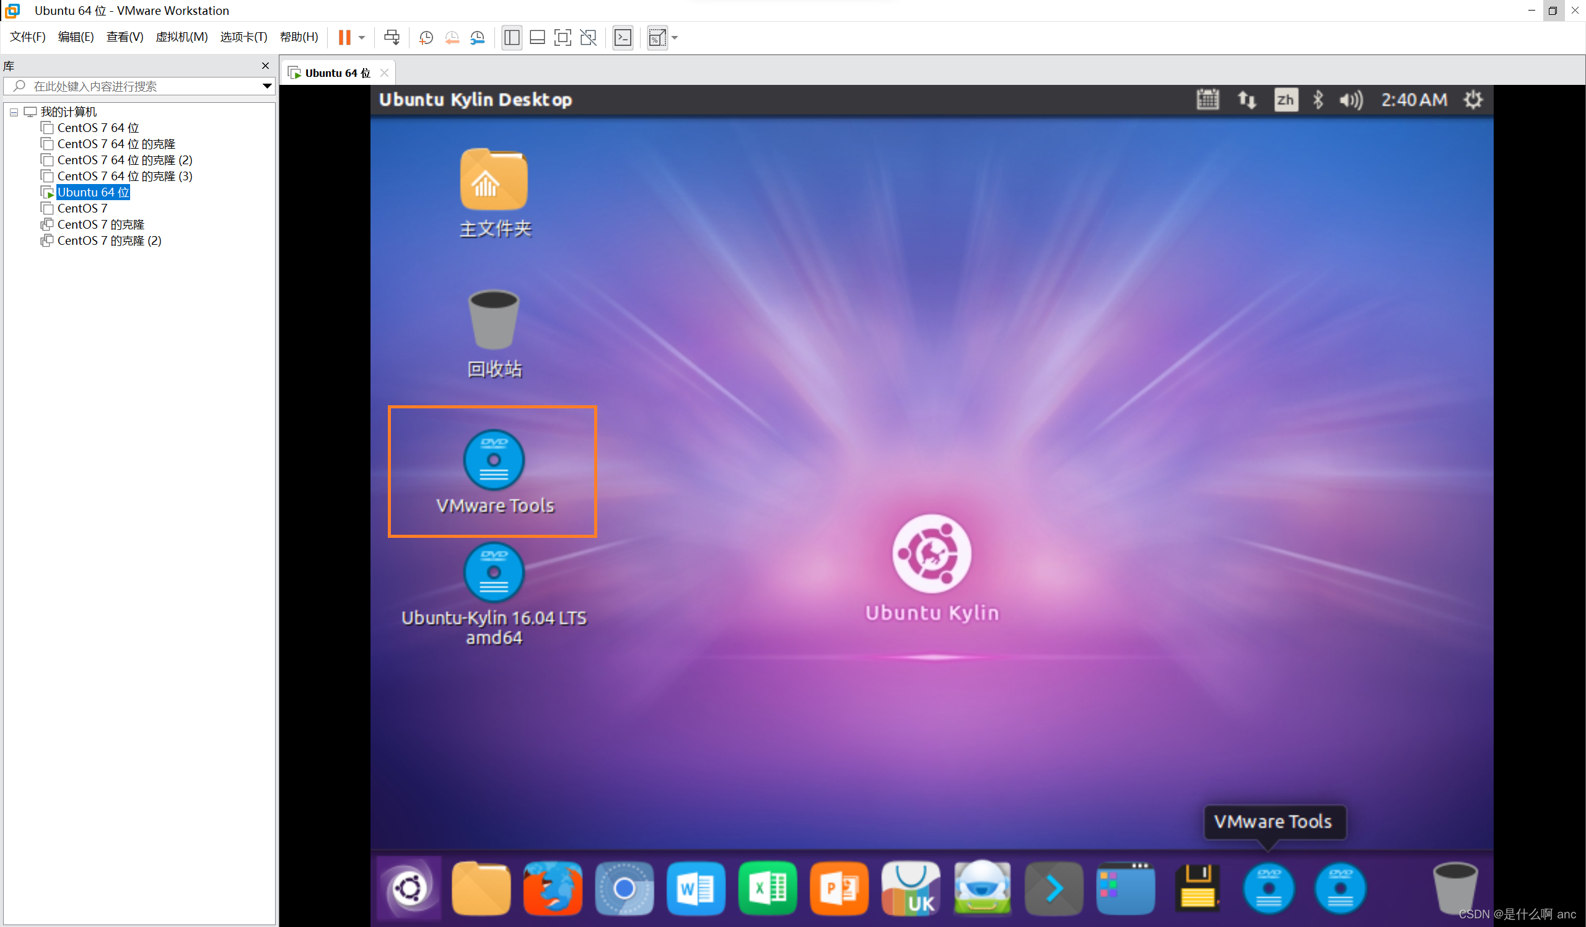The height and width of the screenshot is (927, 1586).
Task: Collapse the 我的计算机 tree node
Action: tap(14, 112)
